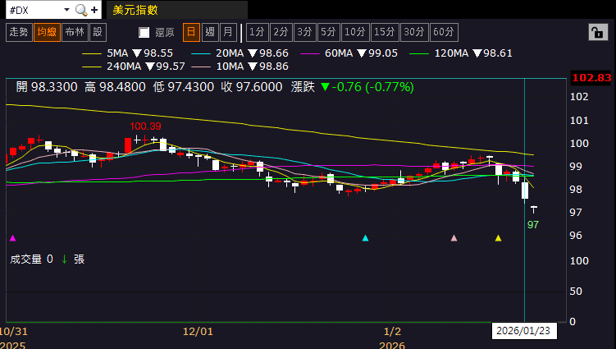
Task: Click the 120MA green legend line
Action: [419, 53]
